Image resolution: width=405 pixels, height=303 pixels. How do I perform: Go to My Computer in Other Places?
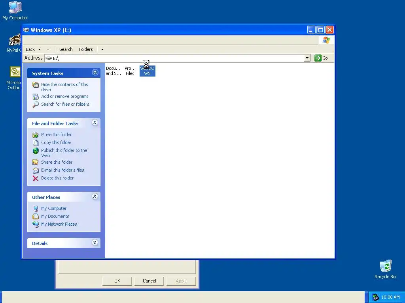coord(54,208)
